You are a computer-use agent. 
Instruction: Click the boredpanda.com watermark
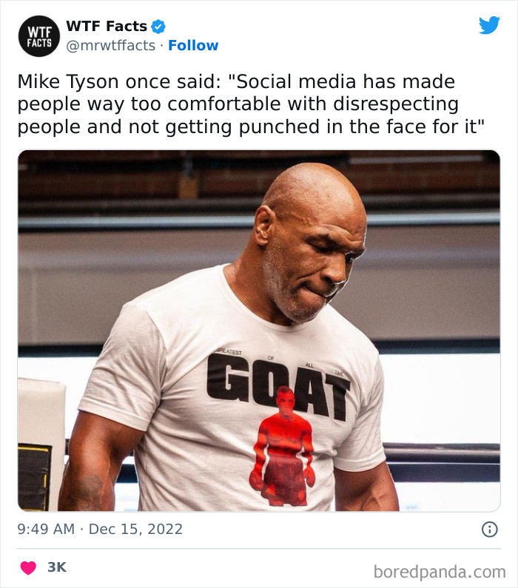440,571
